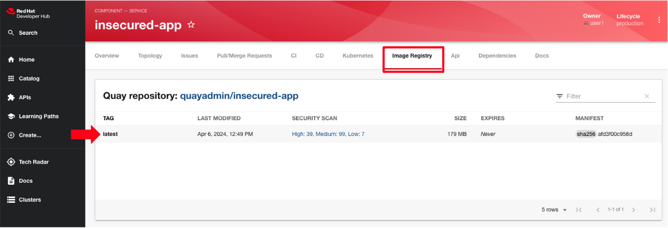This screenshot has width=668, height=228.
Task: Click the 'Never' expires cell
Action: click(488, 134)
